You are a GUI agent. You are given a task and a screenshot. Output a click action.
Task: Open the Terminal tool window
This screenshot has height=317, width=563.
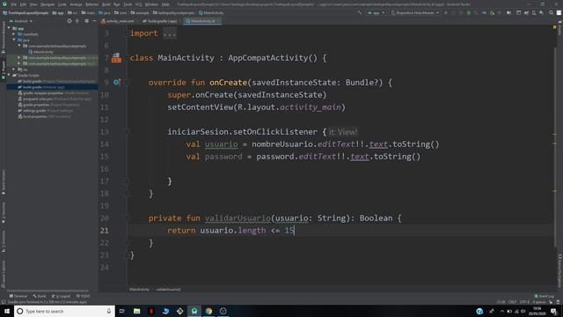point(18,296)
